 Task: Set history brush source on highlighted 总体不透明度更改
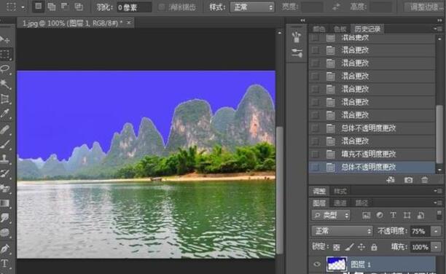coord(315,168)
